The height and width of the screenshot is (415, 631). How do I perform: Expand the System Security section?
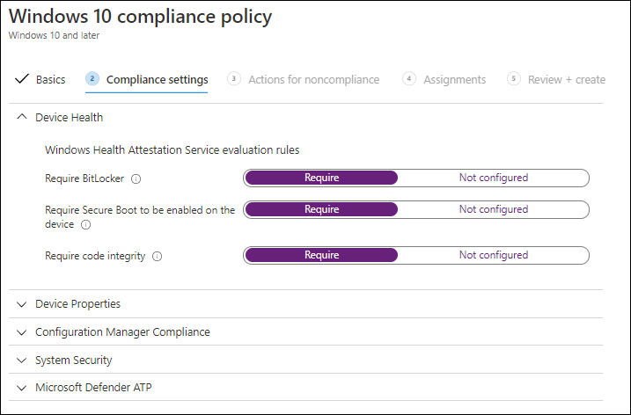click(22, 360)
